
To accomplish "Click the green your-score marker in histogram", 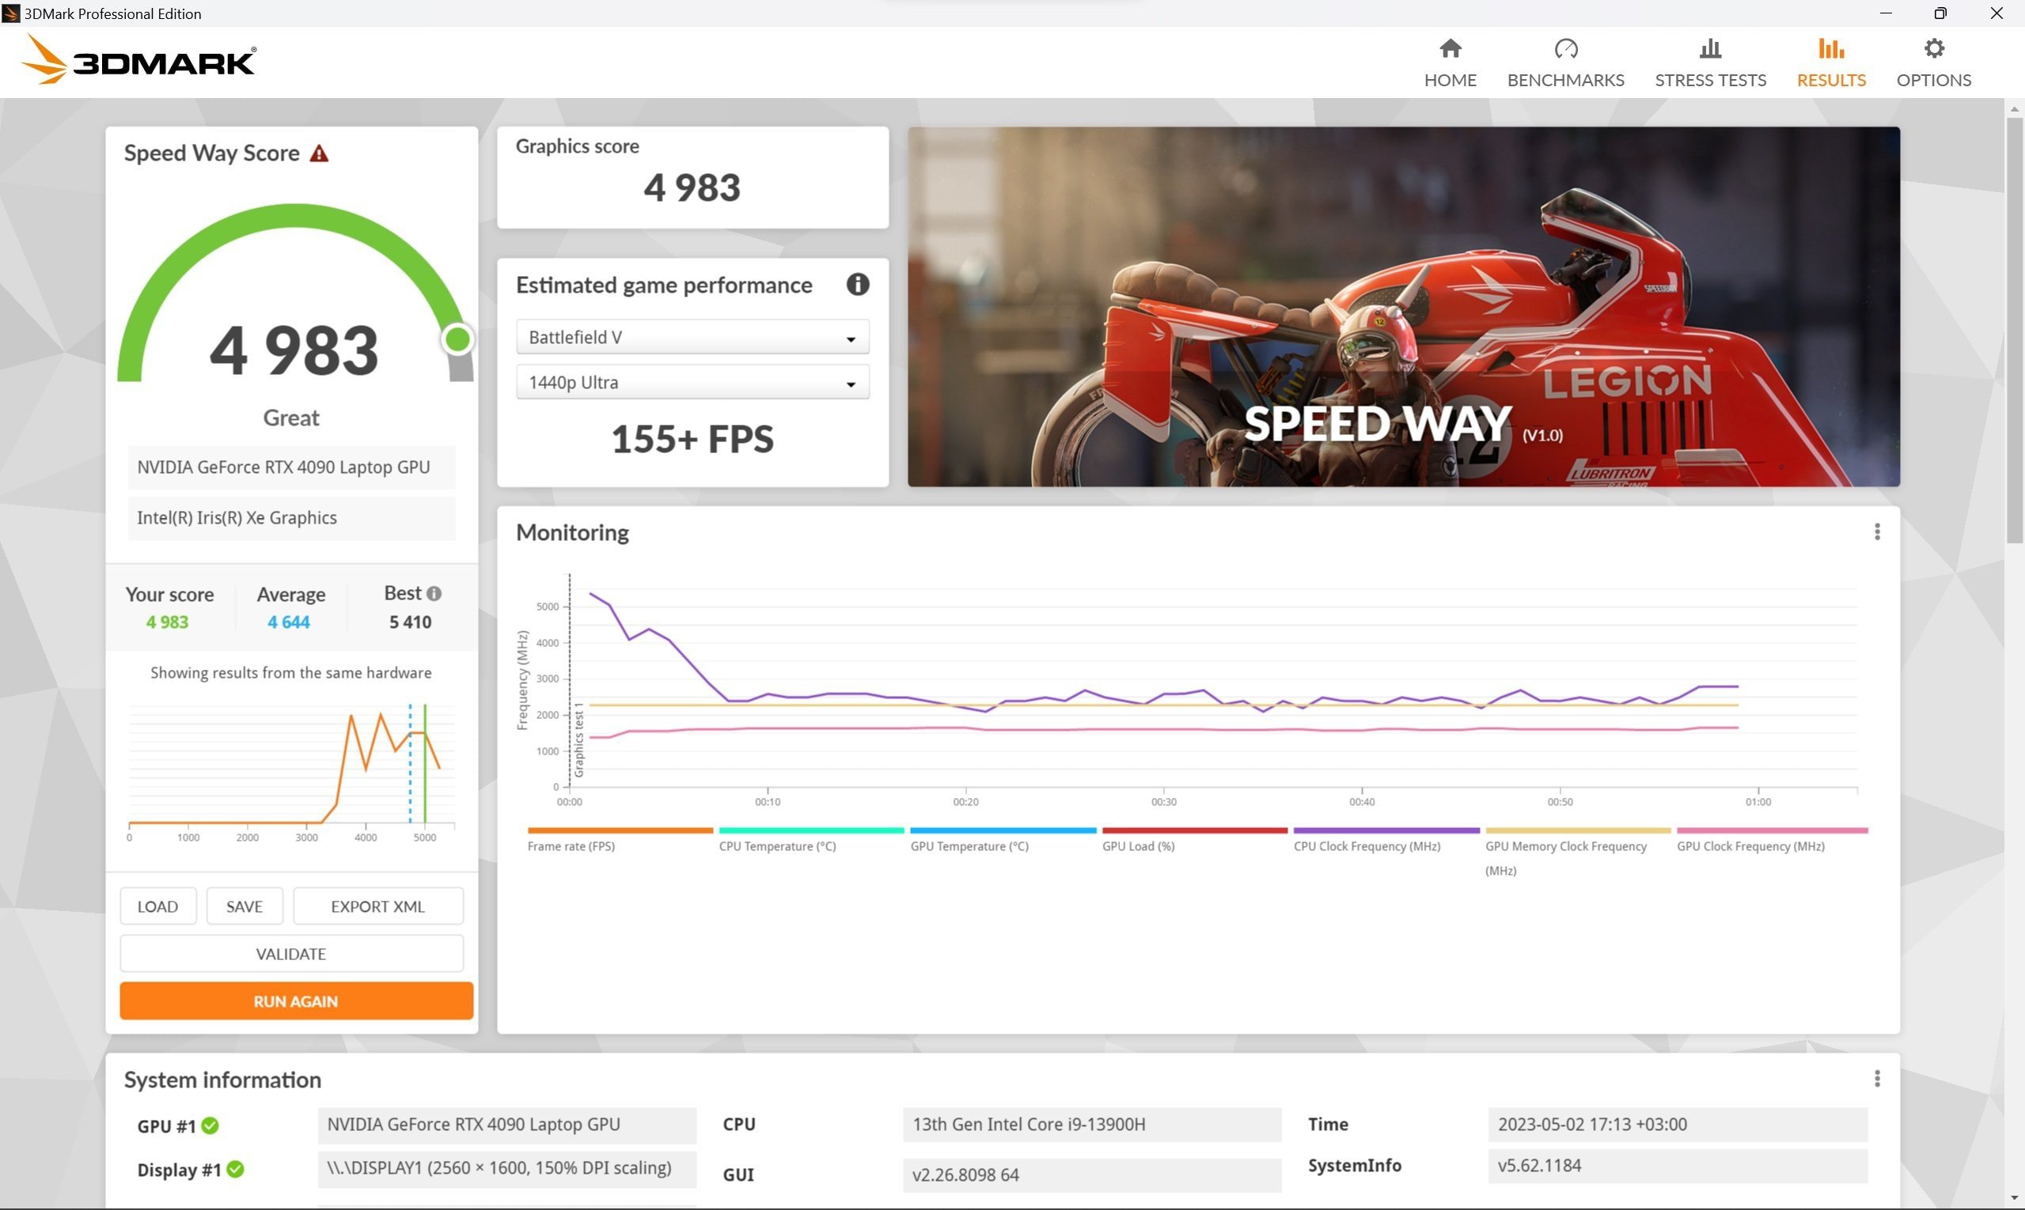I will point(425,764).
